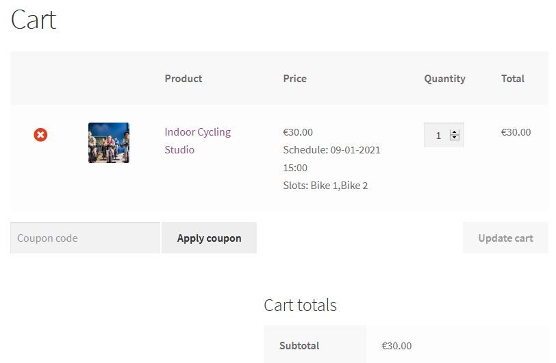Click the Cart page heading
This screenshot has width=556, height=363.
pos(34,19)
